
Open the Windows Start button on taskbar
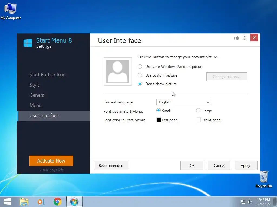(7, 202)
